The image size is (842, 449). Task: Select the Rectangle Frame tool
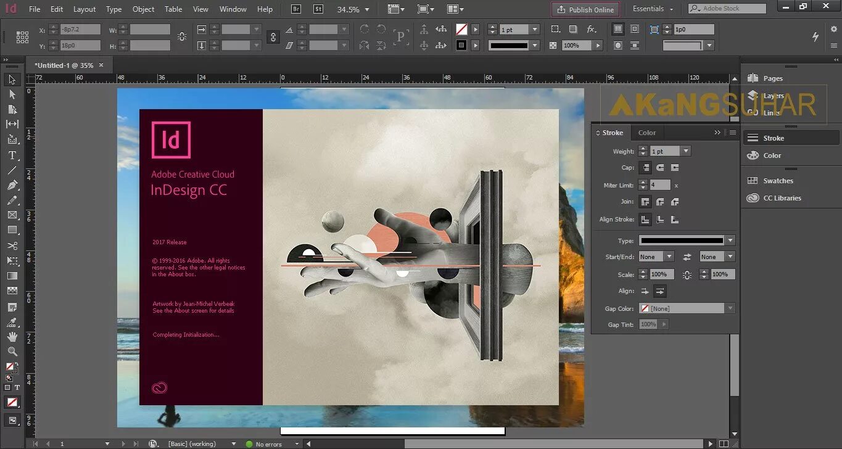(12, 215)
